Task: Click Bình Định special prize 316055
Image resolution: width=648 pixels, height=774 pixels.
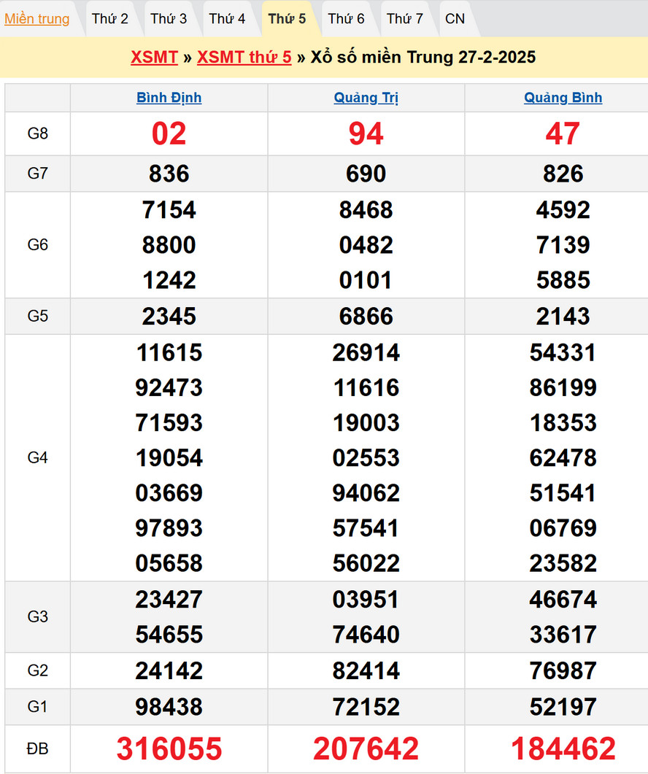Action: click(x=169, y=748)
